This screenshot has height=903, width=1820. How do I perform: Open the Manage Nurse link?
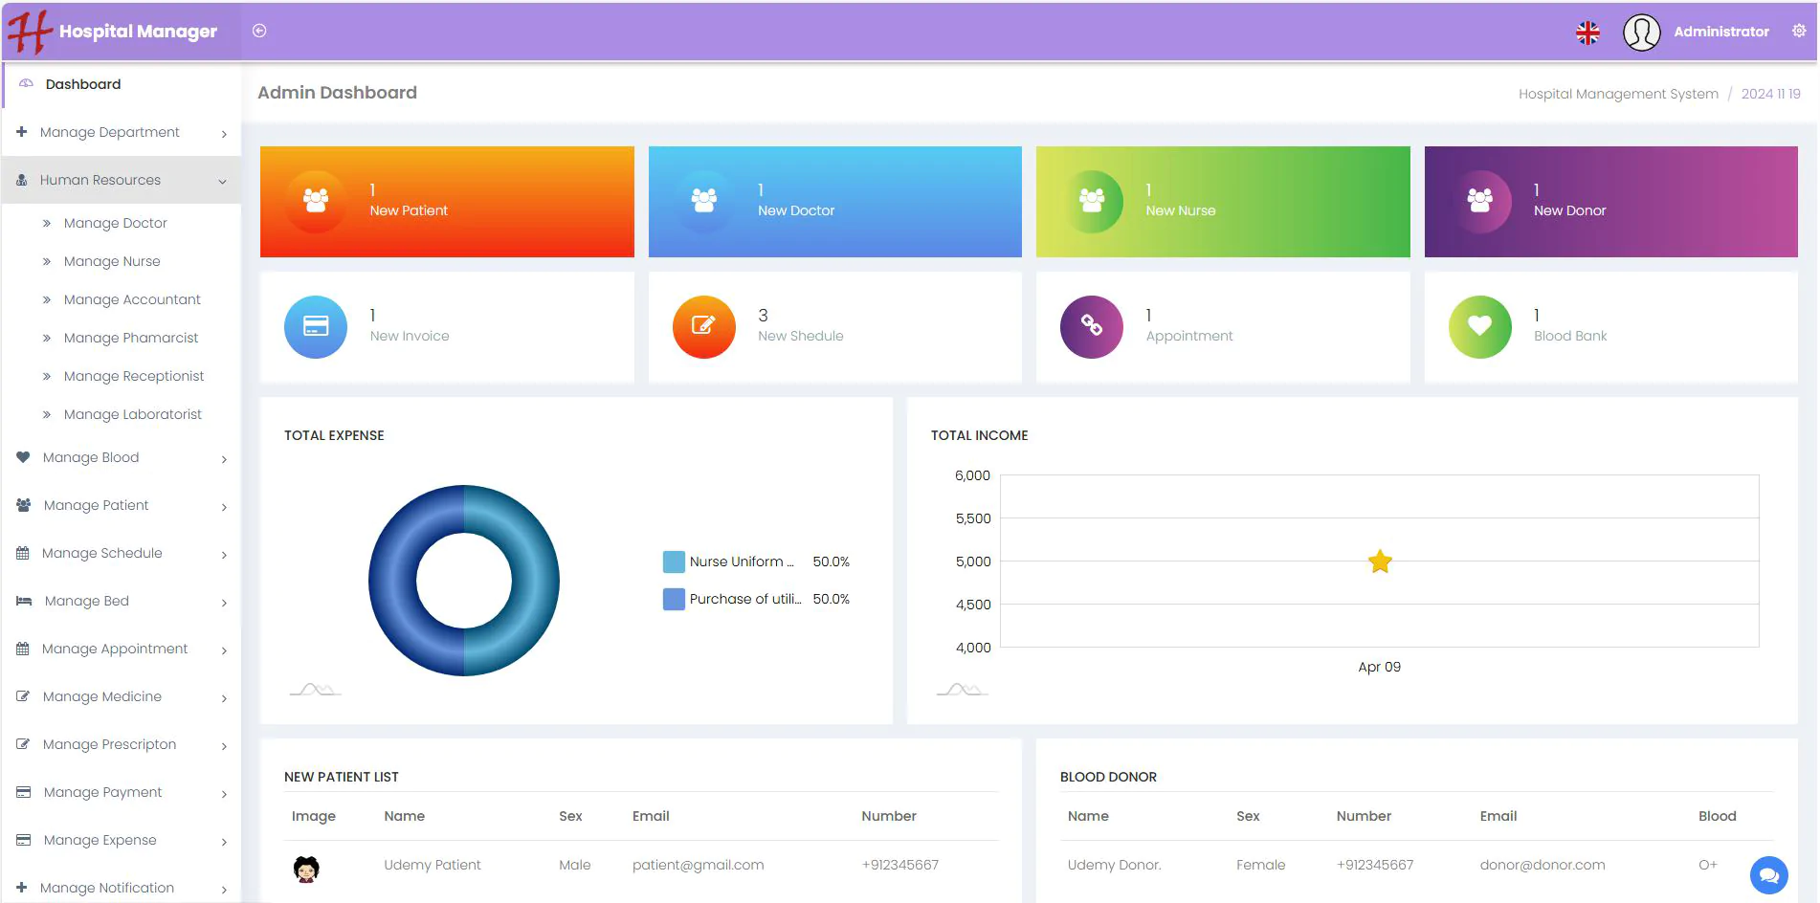pyautogui.click(x=112, y=261)
